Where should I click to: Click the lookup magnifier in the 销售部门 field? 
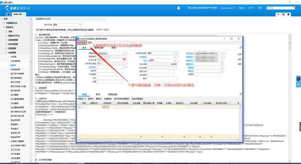(x=222, y=64)
